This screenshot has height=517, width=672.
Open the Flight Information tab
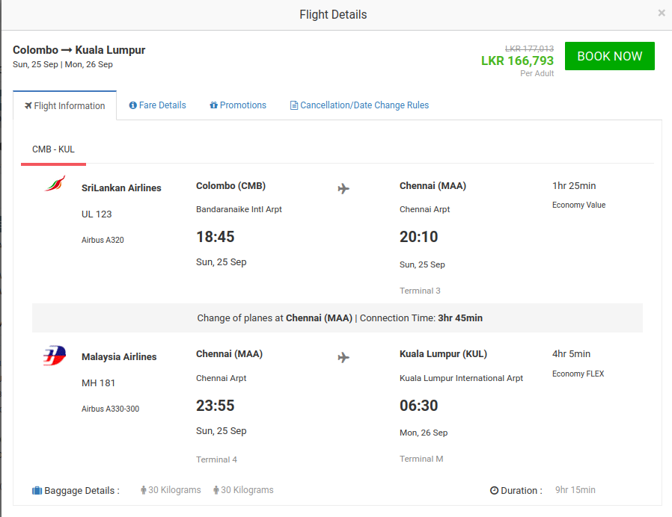click(64, 105)
